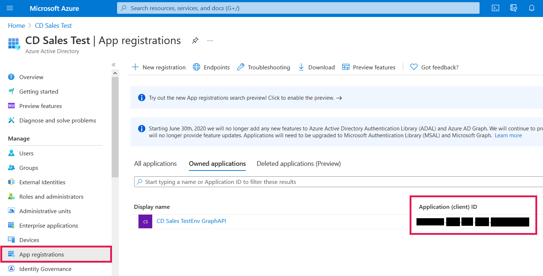The image size is (543, 276).
Task: Open Roles and administrators
Action: point(51,197)
